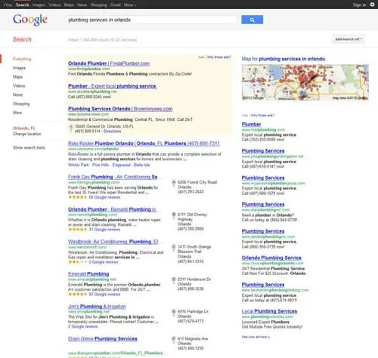Click the blue magnifying glass search button

[x=252, y=20]
